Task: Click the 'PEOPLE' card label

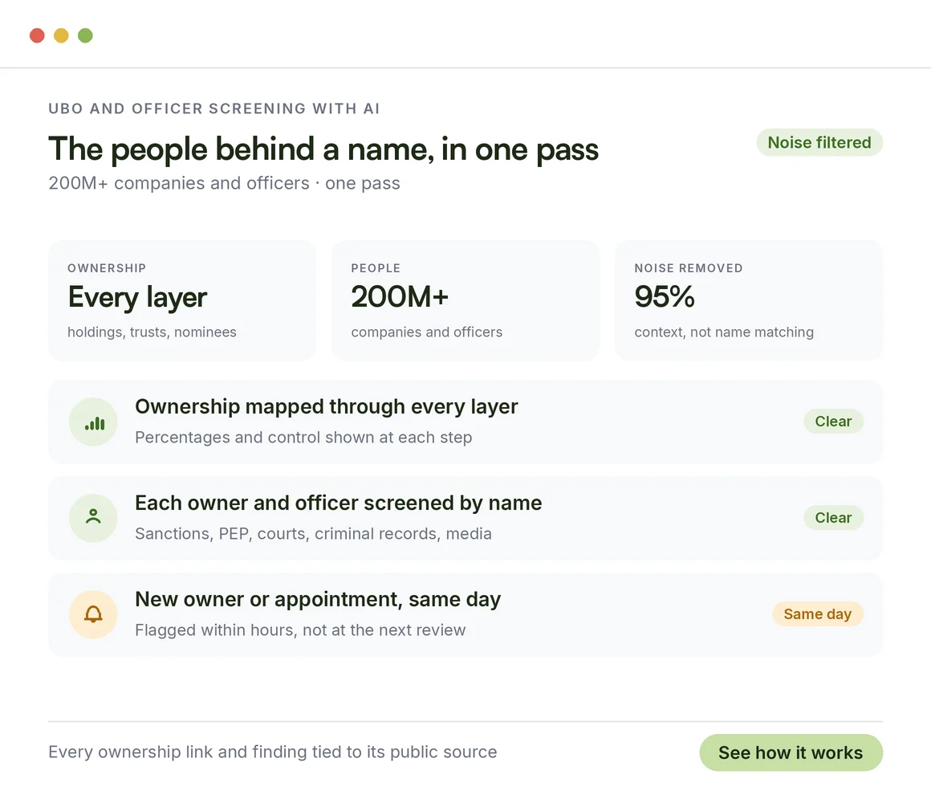Action: click(376, 268)
